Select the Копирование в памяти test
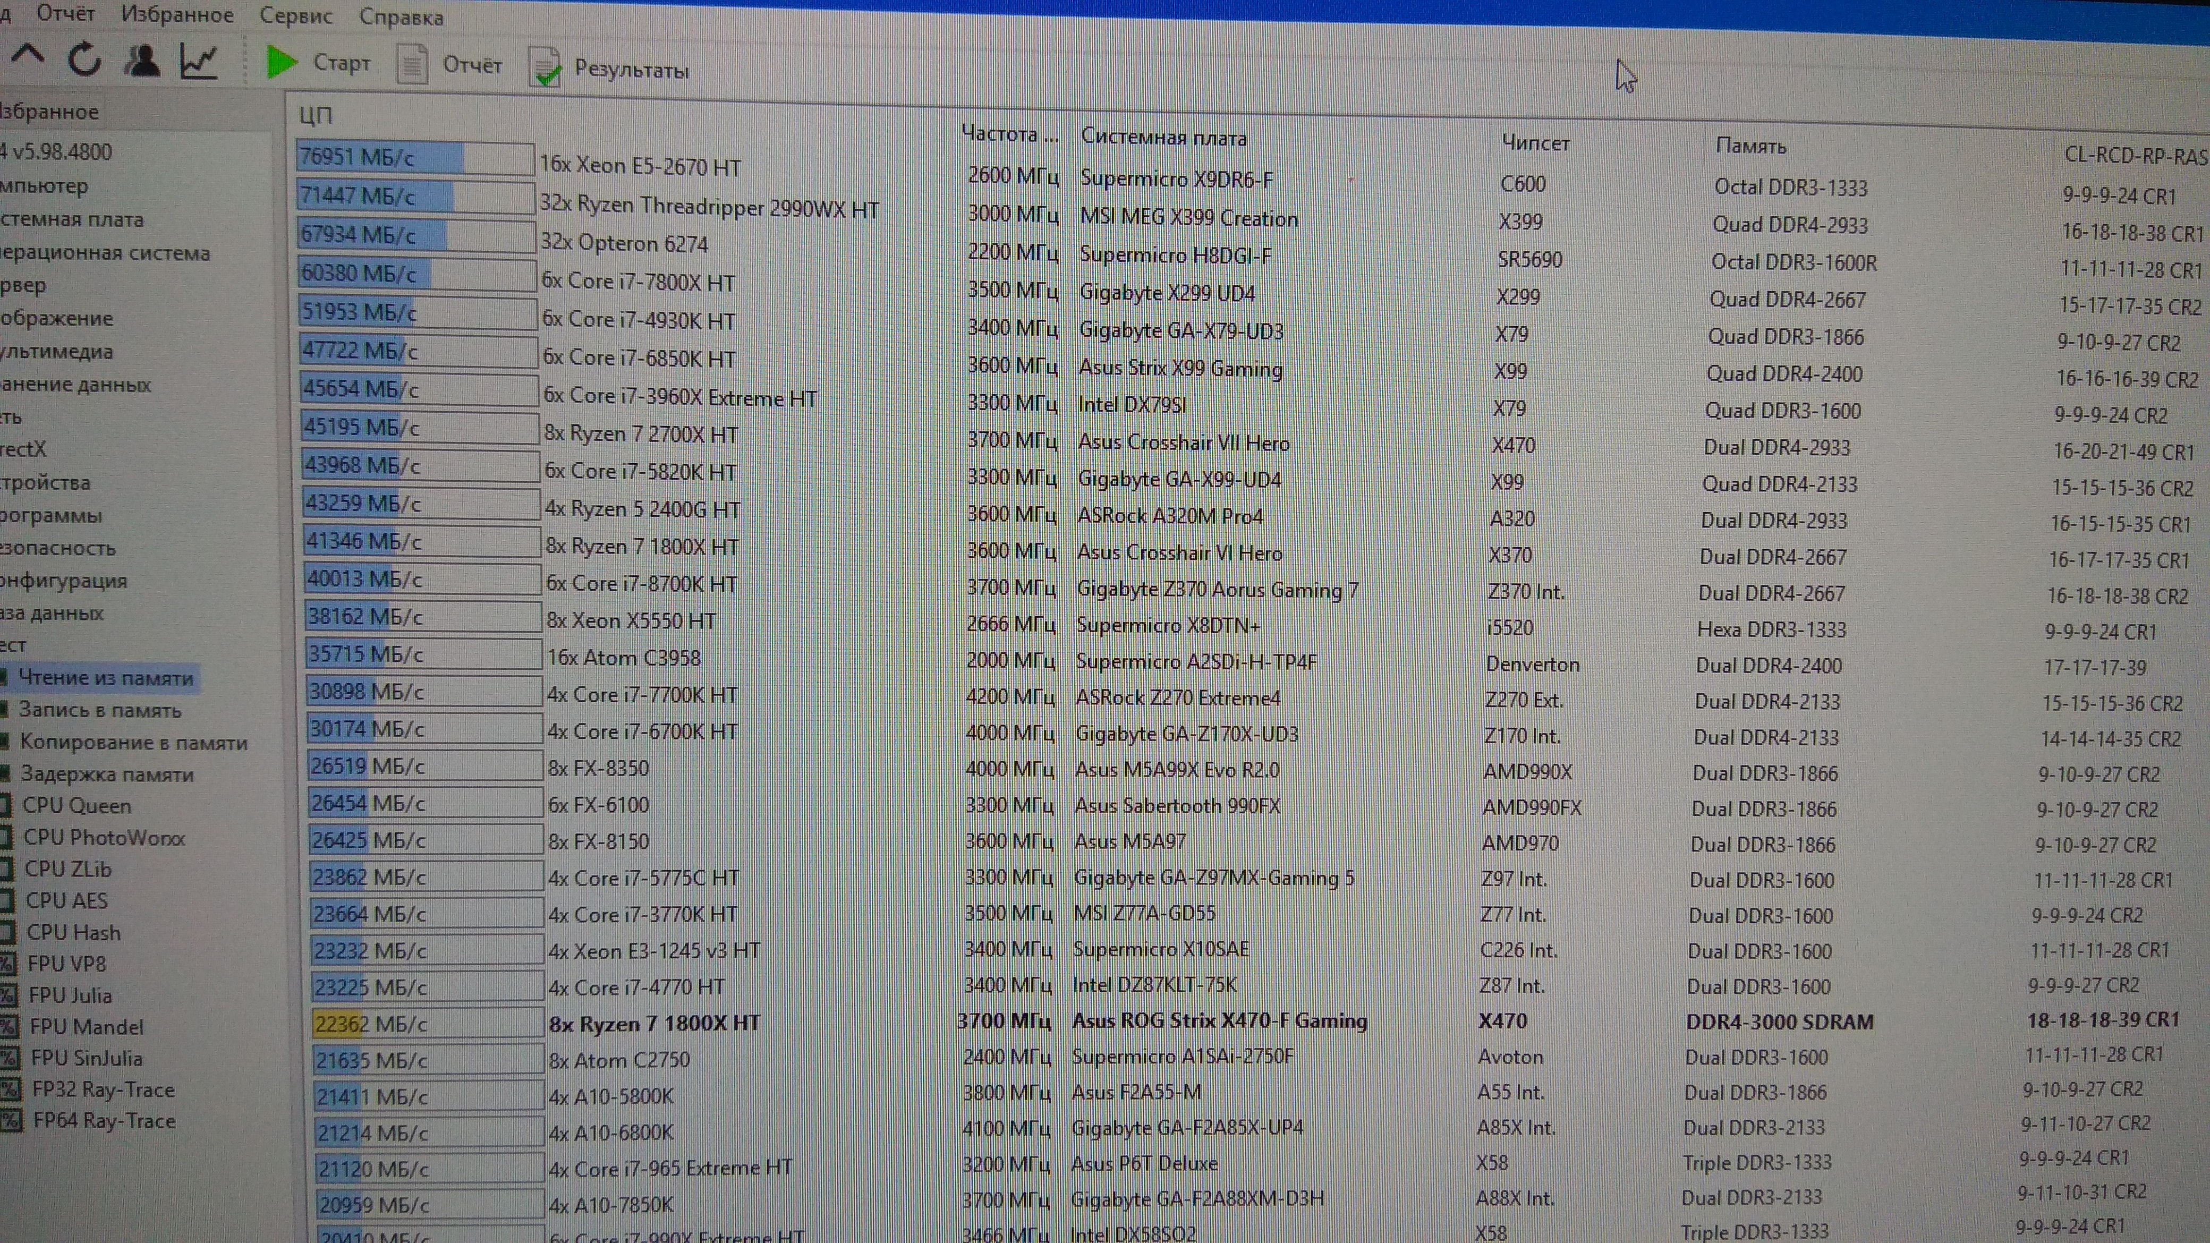2210x1243 pixels. tap(133, 742)
